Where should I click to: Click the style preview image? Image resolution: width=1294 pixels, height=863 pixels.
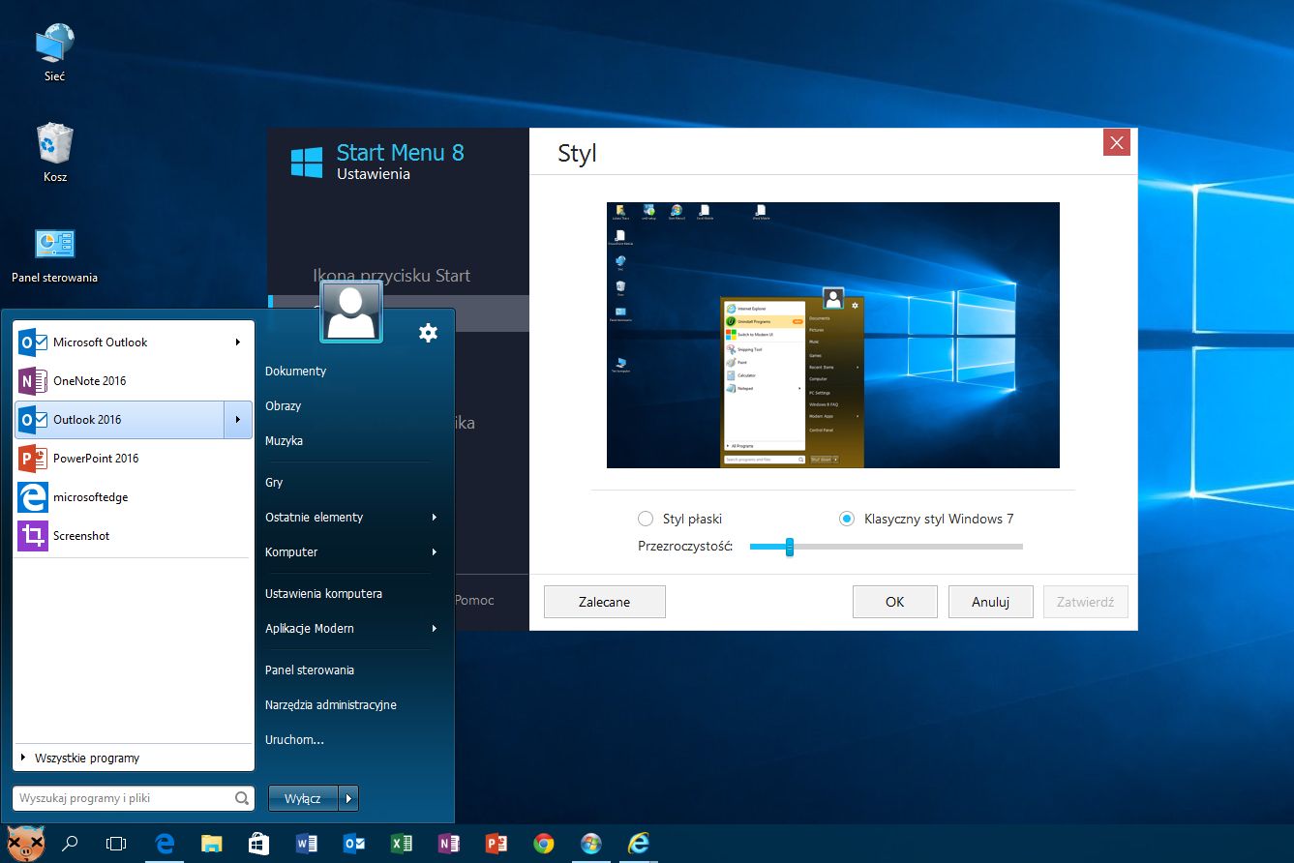(x=832, y=335)
